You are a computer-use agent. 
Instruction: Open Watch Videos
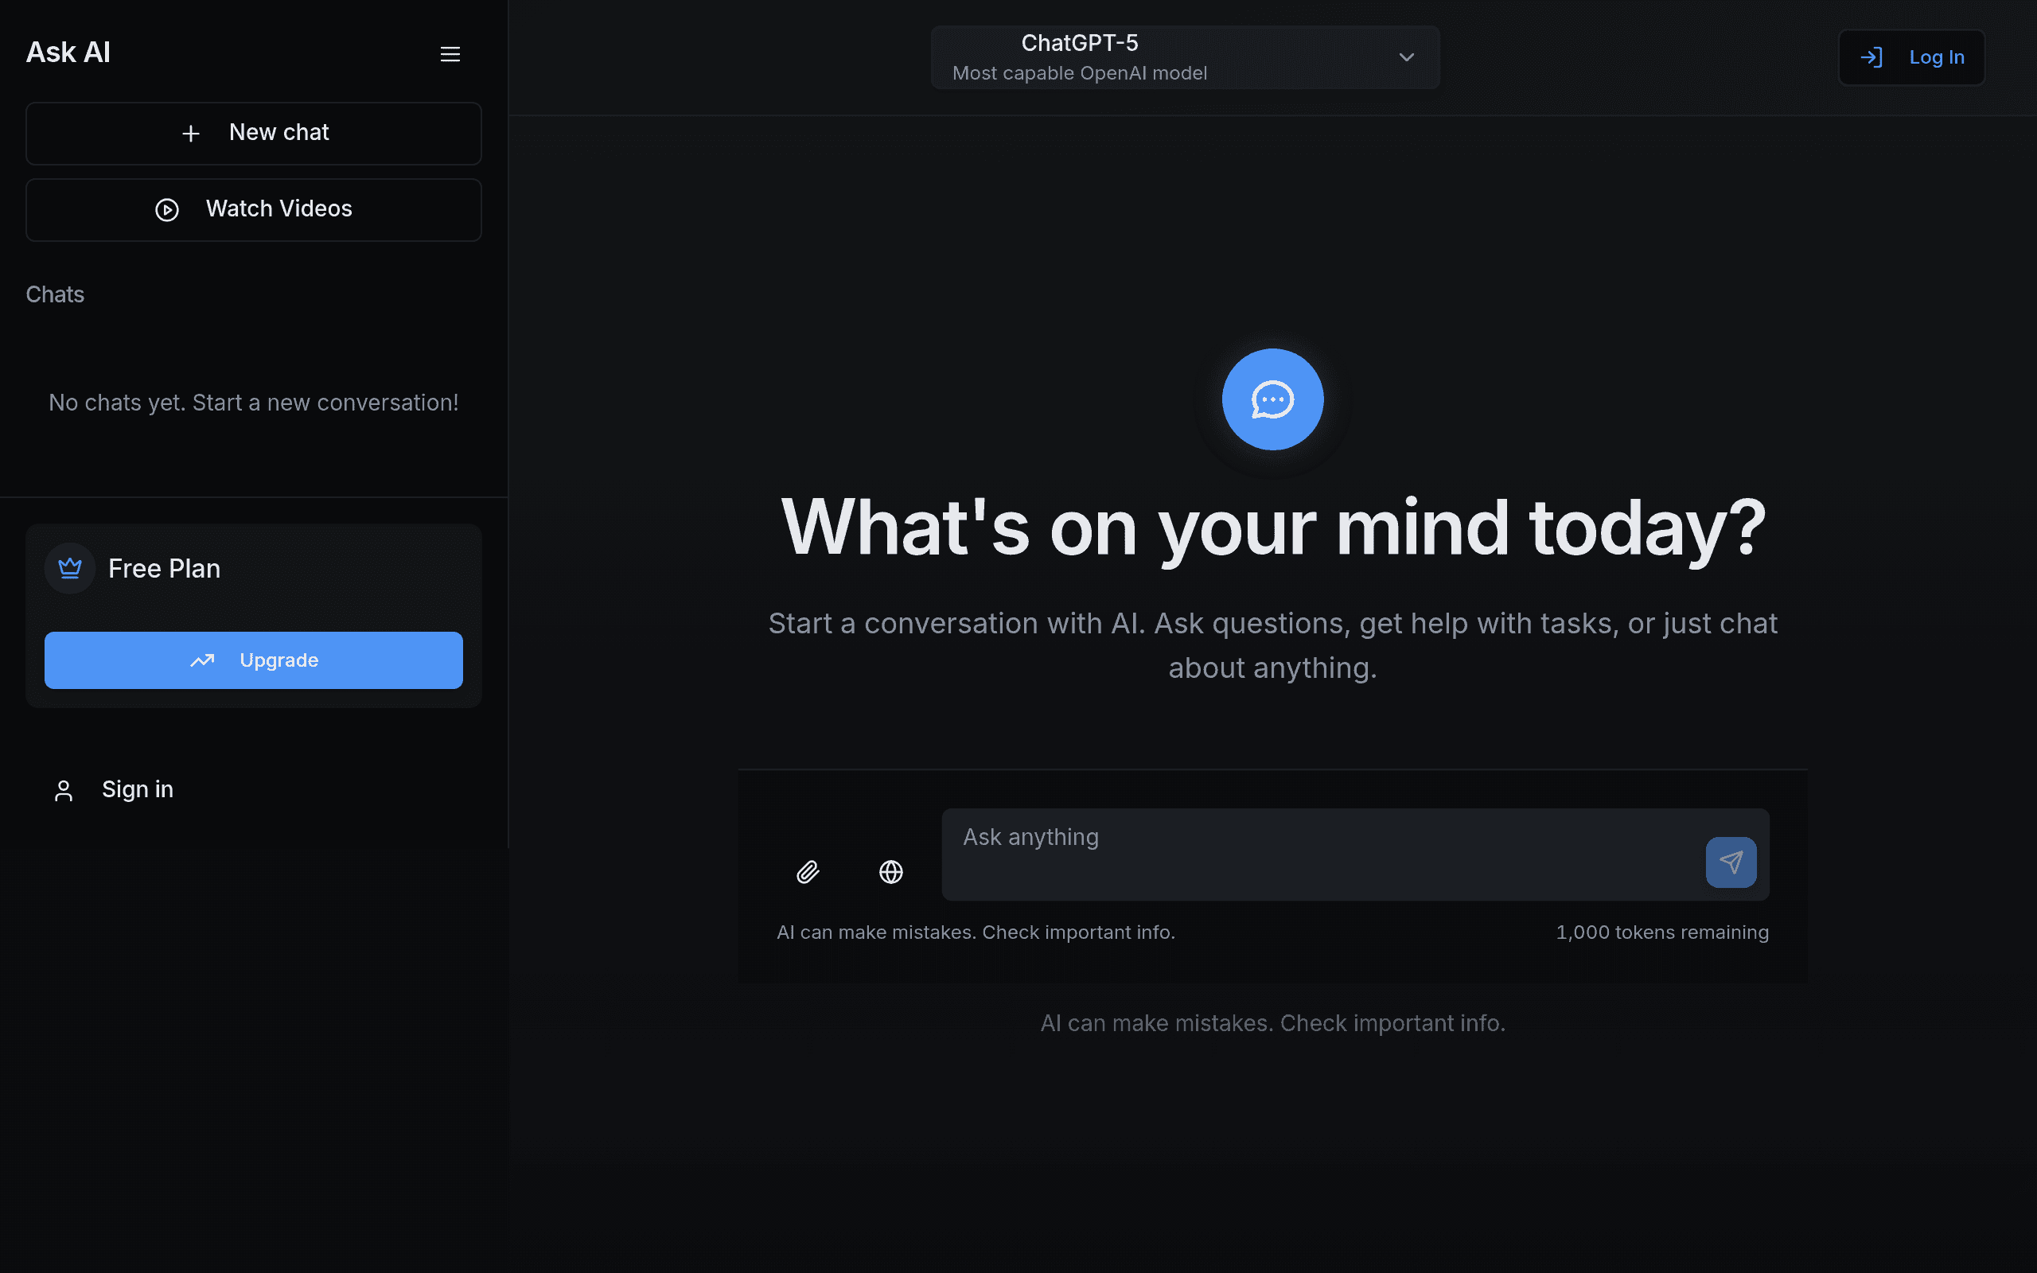coord(253,209)
